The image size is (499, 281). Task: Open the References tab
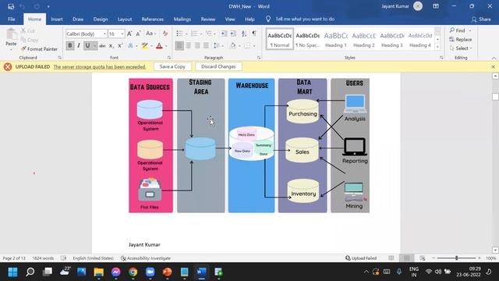[x=153, y=19]
